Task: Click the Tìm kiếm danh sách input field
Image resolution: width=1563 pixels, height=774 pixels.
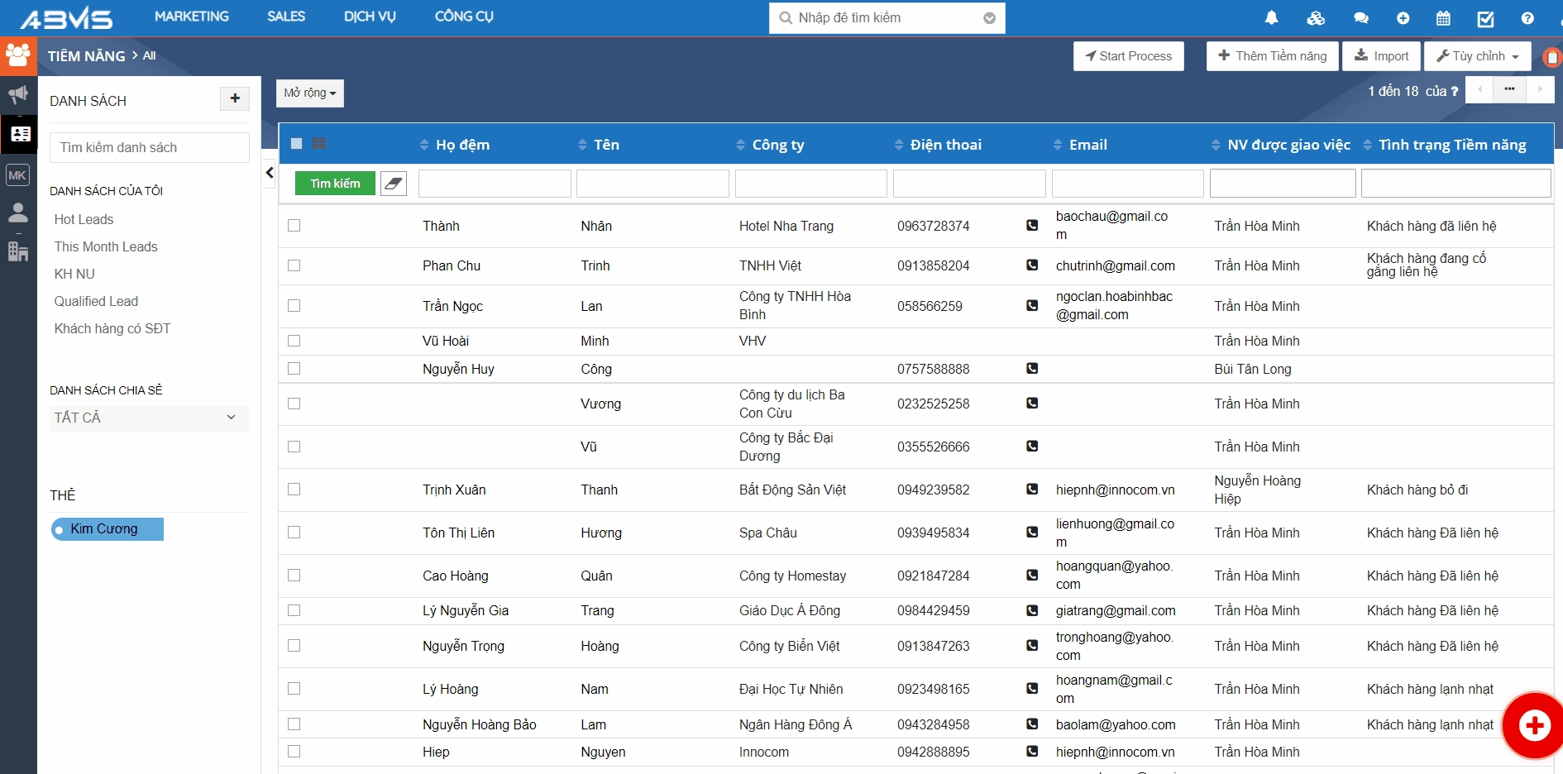Action: click(150, 148)
